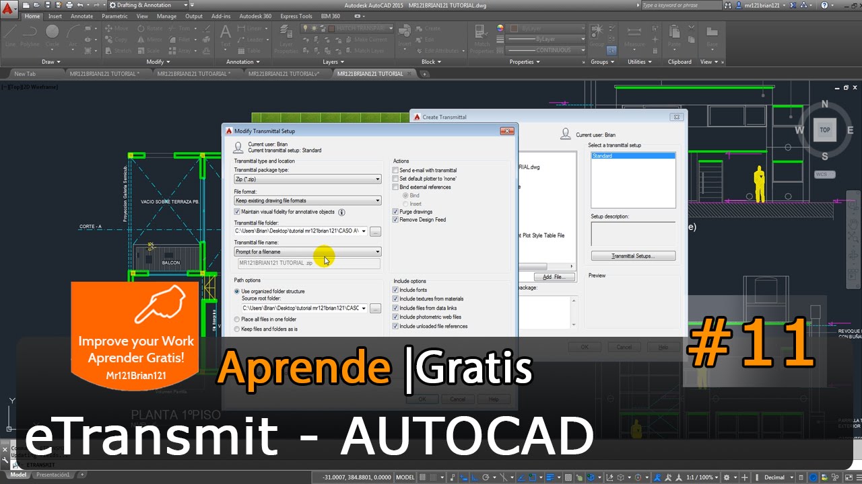Open Layer Properties manager
The width and height of the screenshot is (862, 484).
click(286, 40)
